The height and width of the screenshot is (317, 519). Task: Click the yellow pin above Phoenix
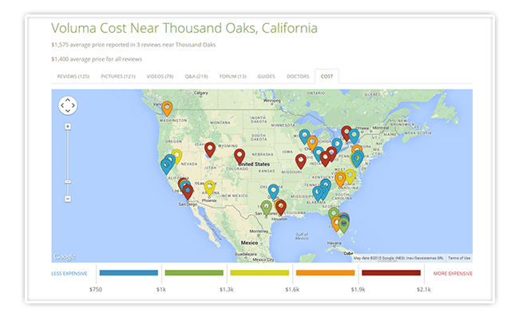click(209, 188)
